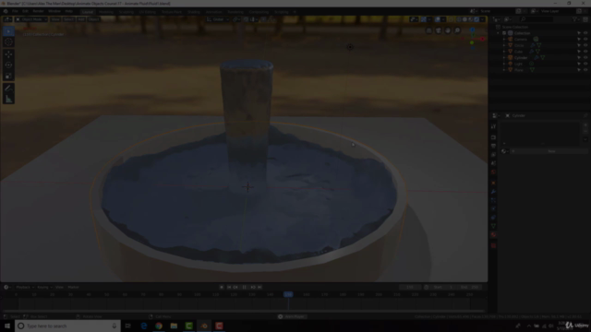This screenshot has height=332, width=591.
Task: Collapse the Collection in outliner
Action: (499, 33)
